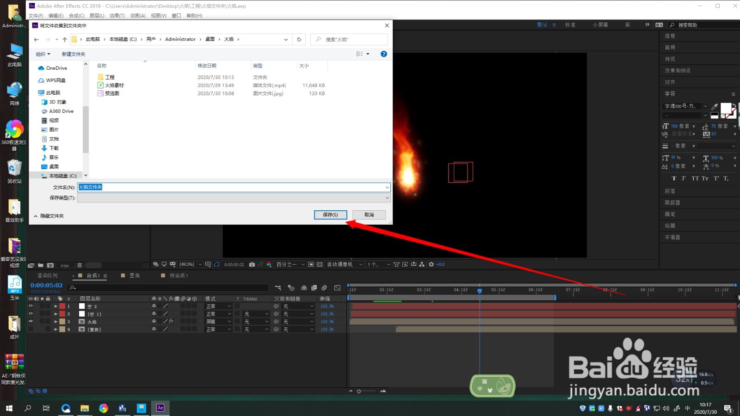This screenshot has height=416, width=740.
Task: Click the timeline zoom slider handle
Action: [359, 392]
